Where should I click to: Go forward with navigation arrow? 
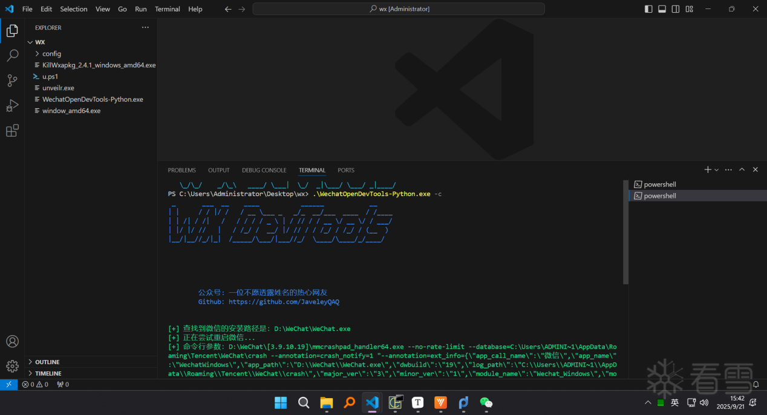[x=242, y=9]
